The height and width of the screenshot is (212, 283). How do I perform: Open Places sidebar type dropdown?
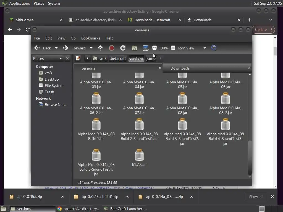[x=48, y=59]
